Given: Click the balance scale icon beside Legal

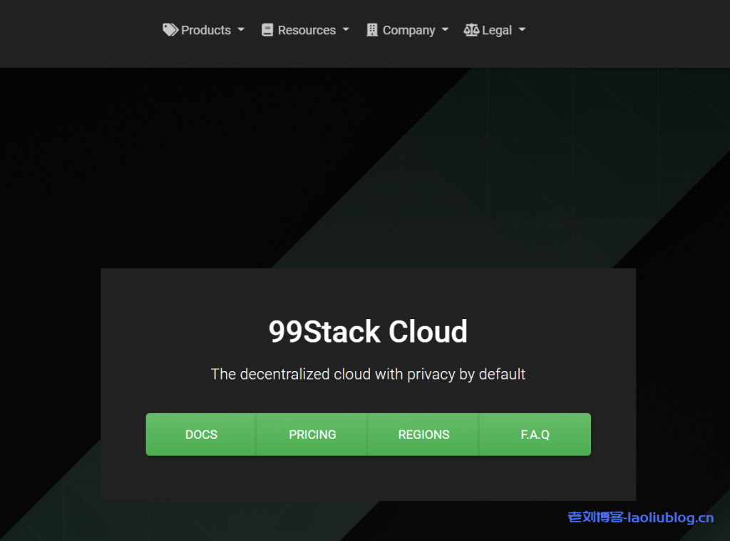Looking at the screenshot, I should tap(471, 30).
